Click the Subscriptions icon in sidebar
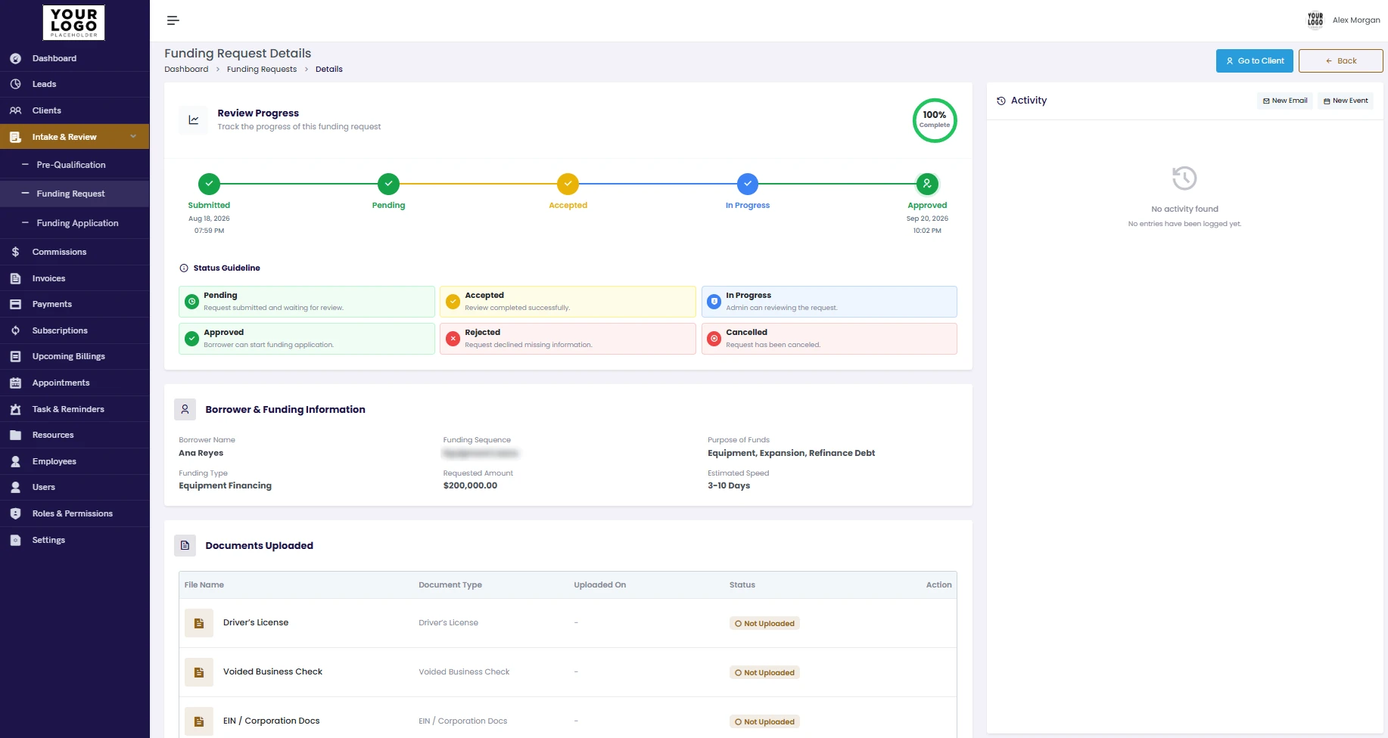 (x=15, y=330)
